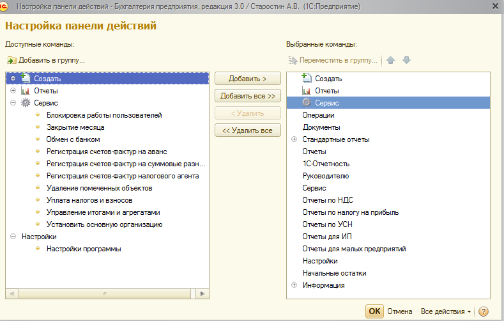Select 'Настройки' row in selected commands
The width and height of the screenshot is (504, 321).
[x=388, y=261]
